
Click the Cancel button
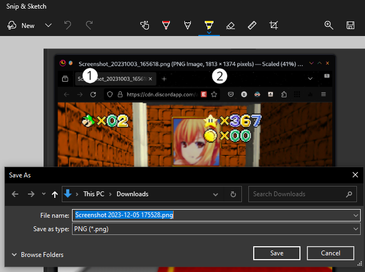pos(331,253)
